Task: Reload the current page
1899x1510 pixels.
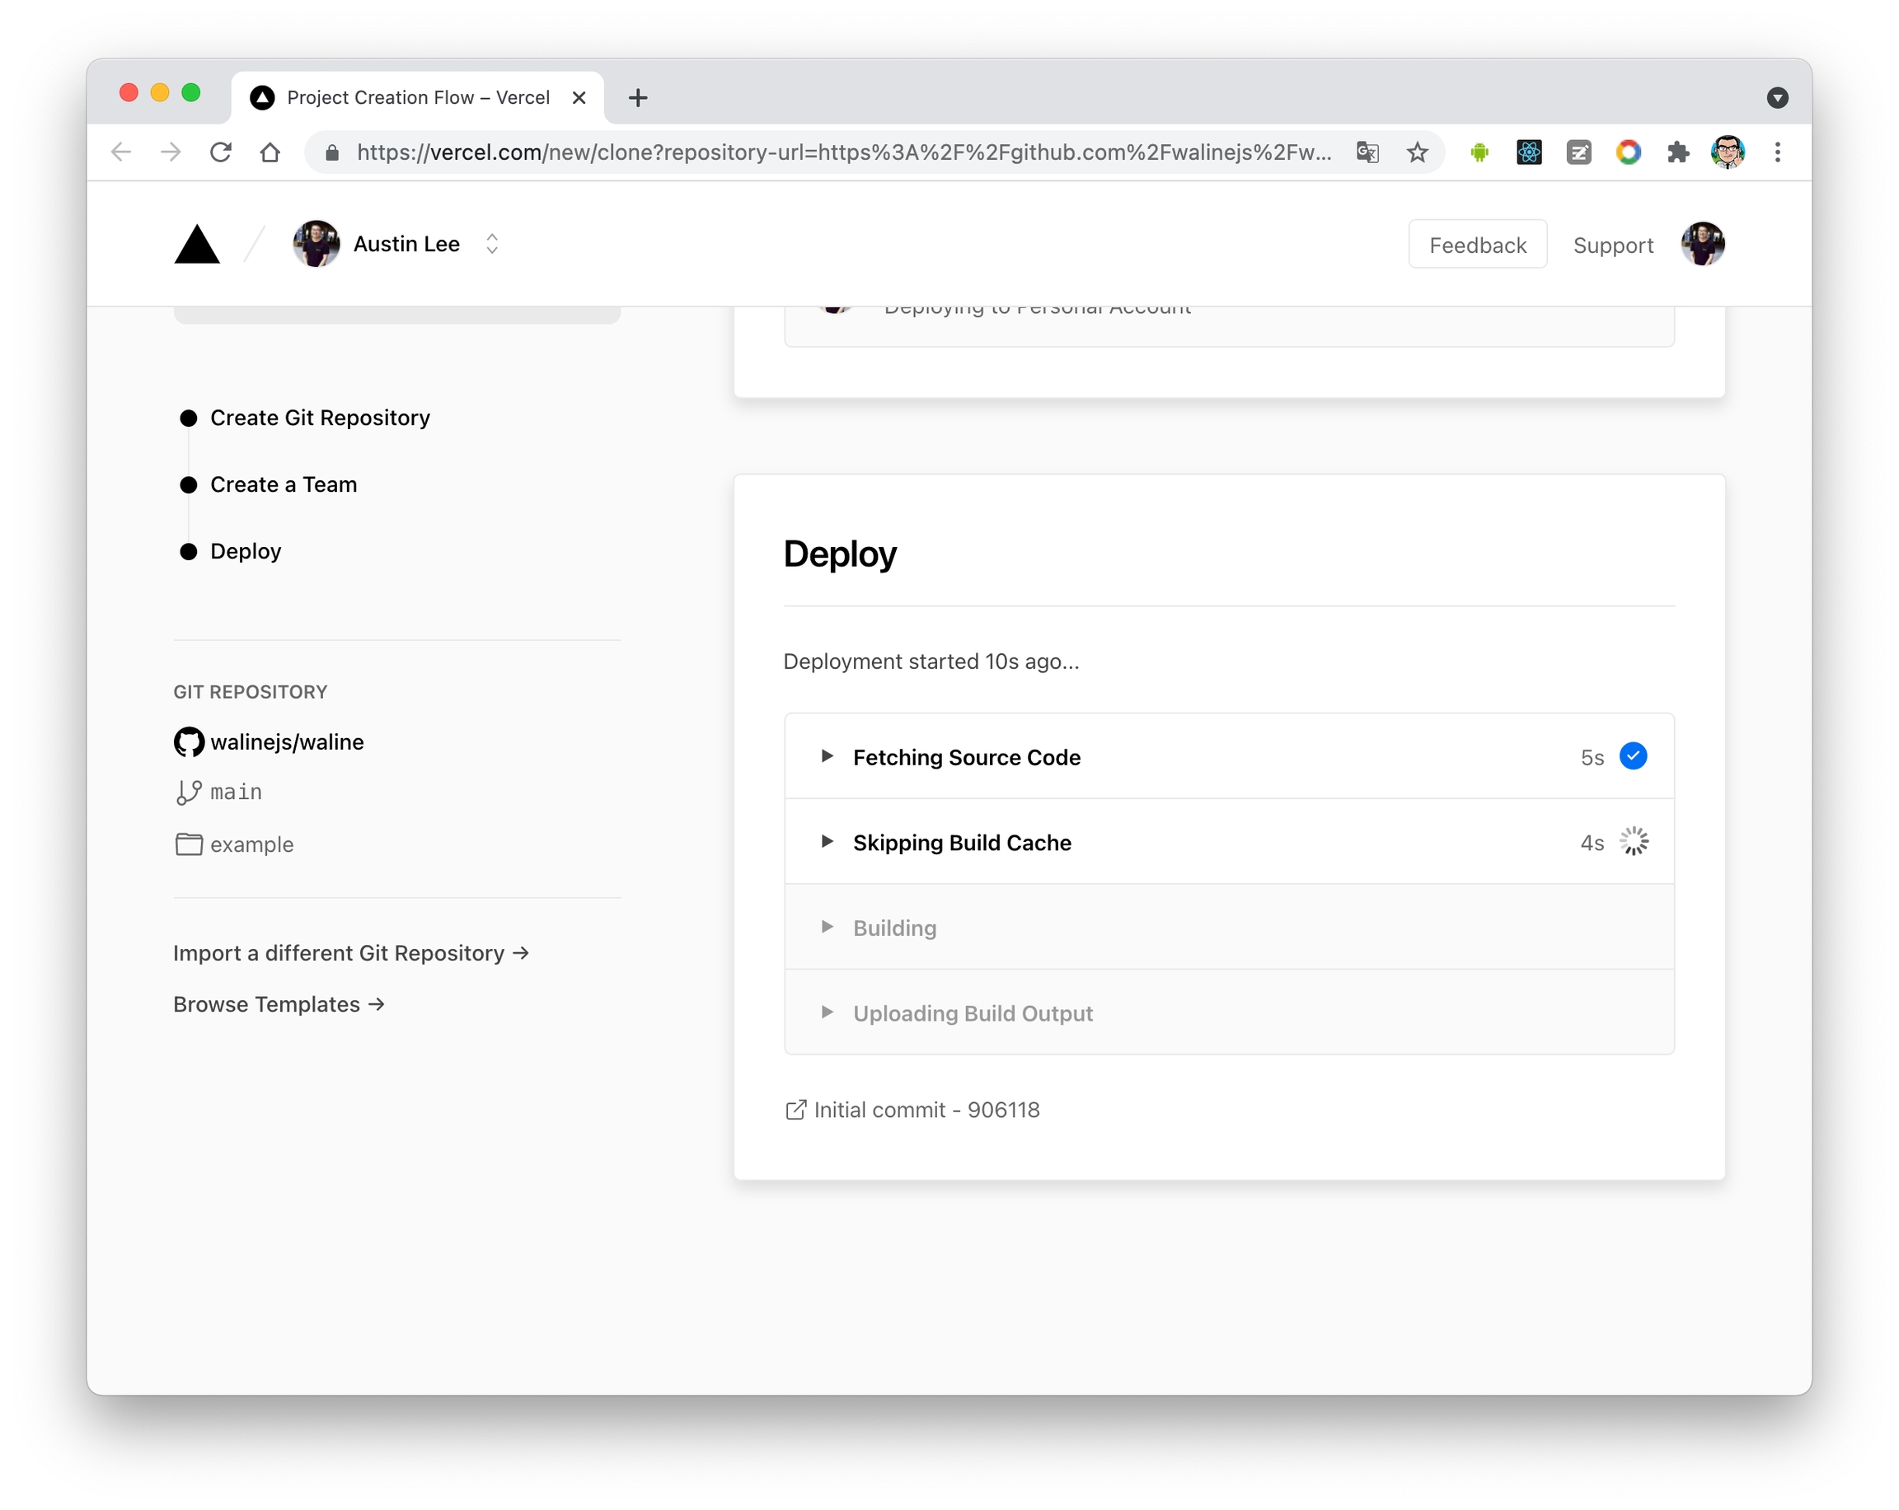Action: pyautogui.click(x=220, y=152)
